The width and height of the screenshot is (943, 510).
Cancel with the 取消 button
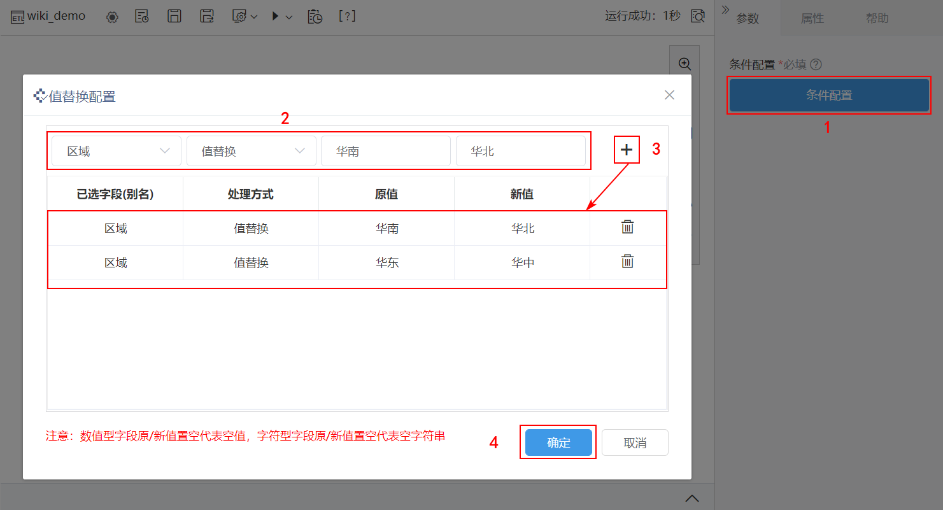tap(635, 443)
